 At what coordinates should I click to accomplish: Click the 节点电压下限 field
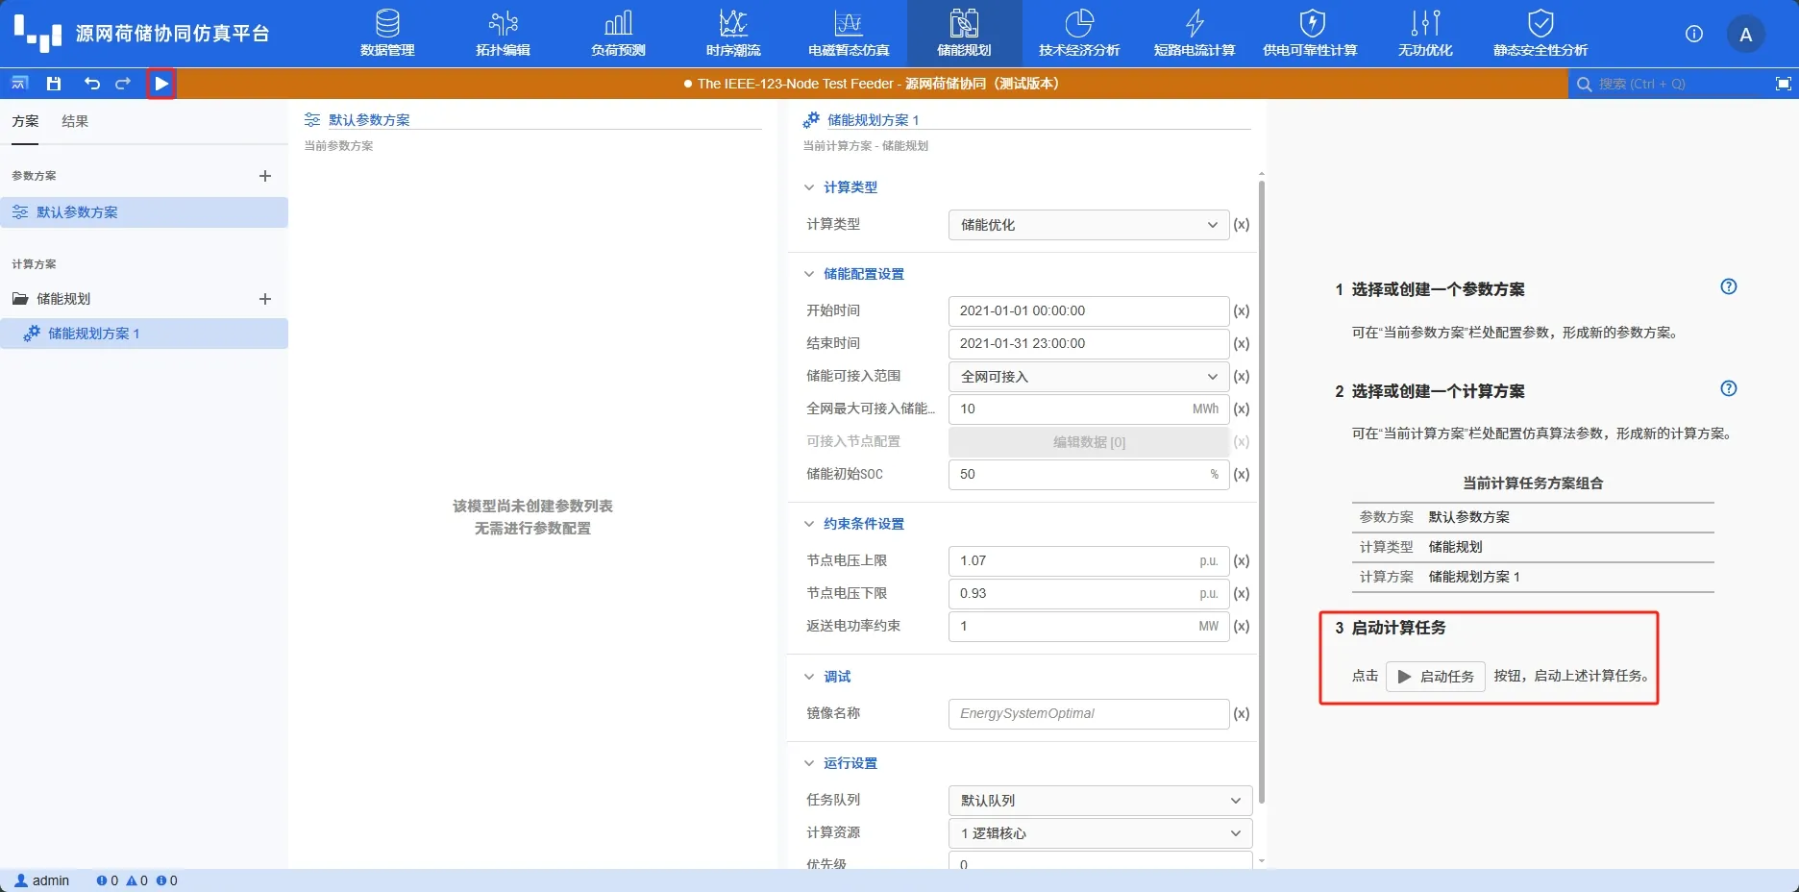point(1089,594)
